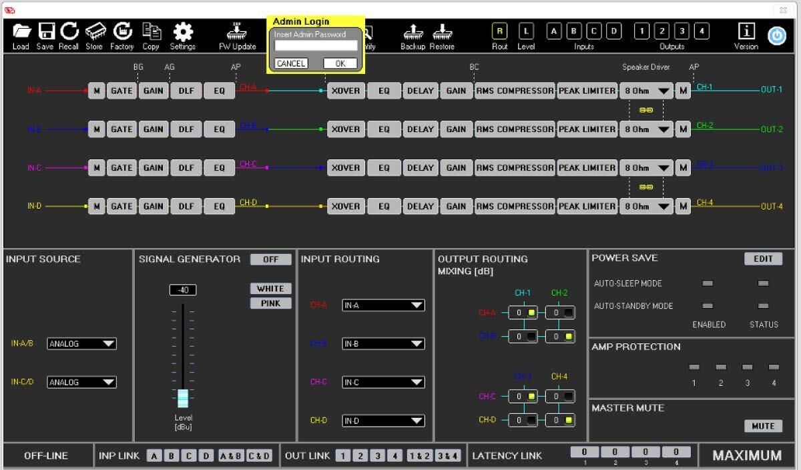Click the Recall preset icon
This screenshot has width=801, height=470.
pos(69,32)
